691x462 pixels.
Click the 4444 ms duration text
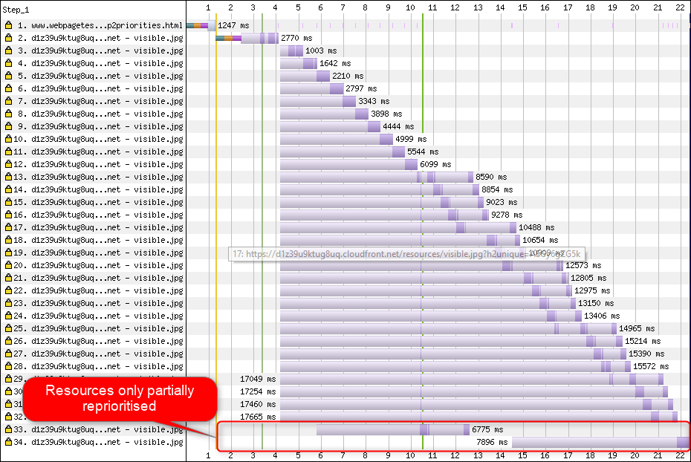pyautogui.click(x=398, y=126)
